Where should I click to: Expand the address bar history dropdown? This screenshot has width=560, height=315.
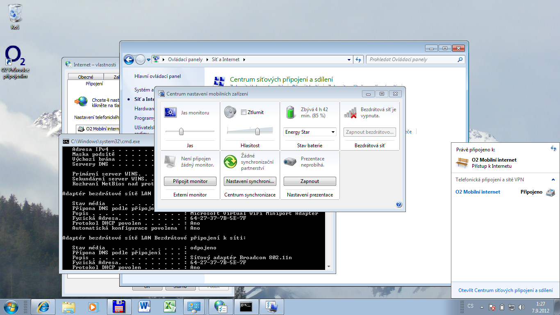[349, 59]
